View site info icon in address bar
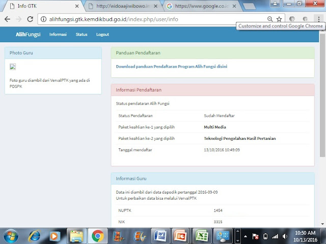The height and width of the screenshot is (244, 326). (x=43, y=19)
